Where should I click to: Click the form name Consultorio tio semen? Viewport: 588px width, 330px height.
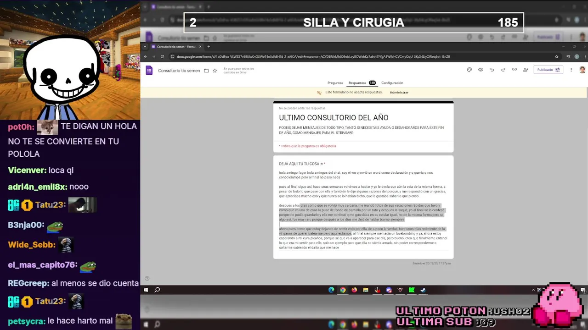pyautogui.click(x=179, y=71)
